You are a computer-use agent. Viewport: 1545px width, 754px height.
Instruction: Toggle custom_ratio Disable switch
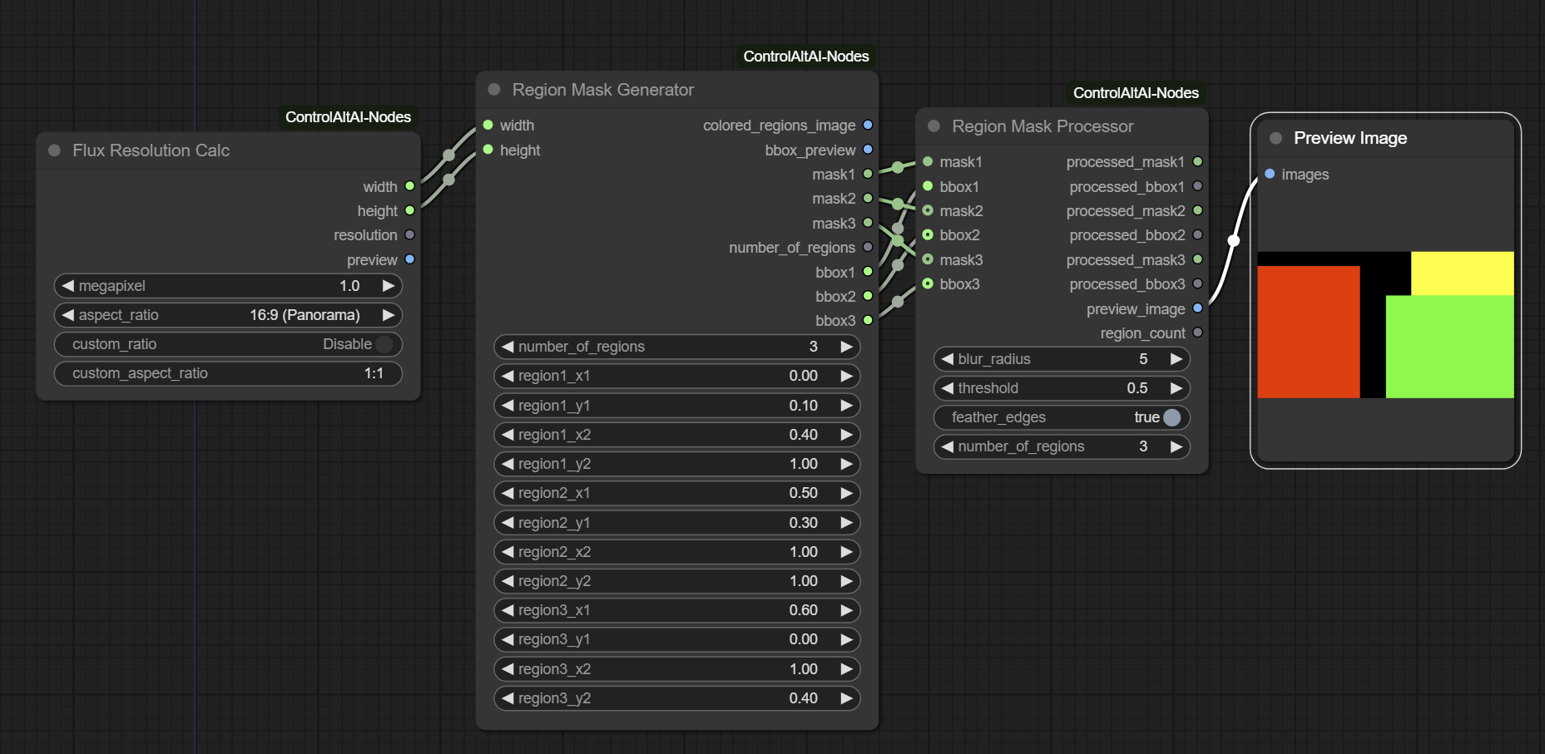coord(384,344)
